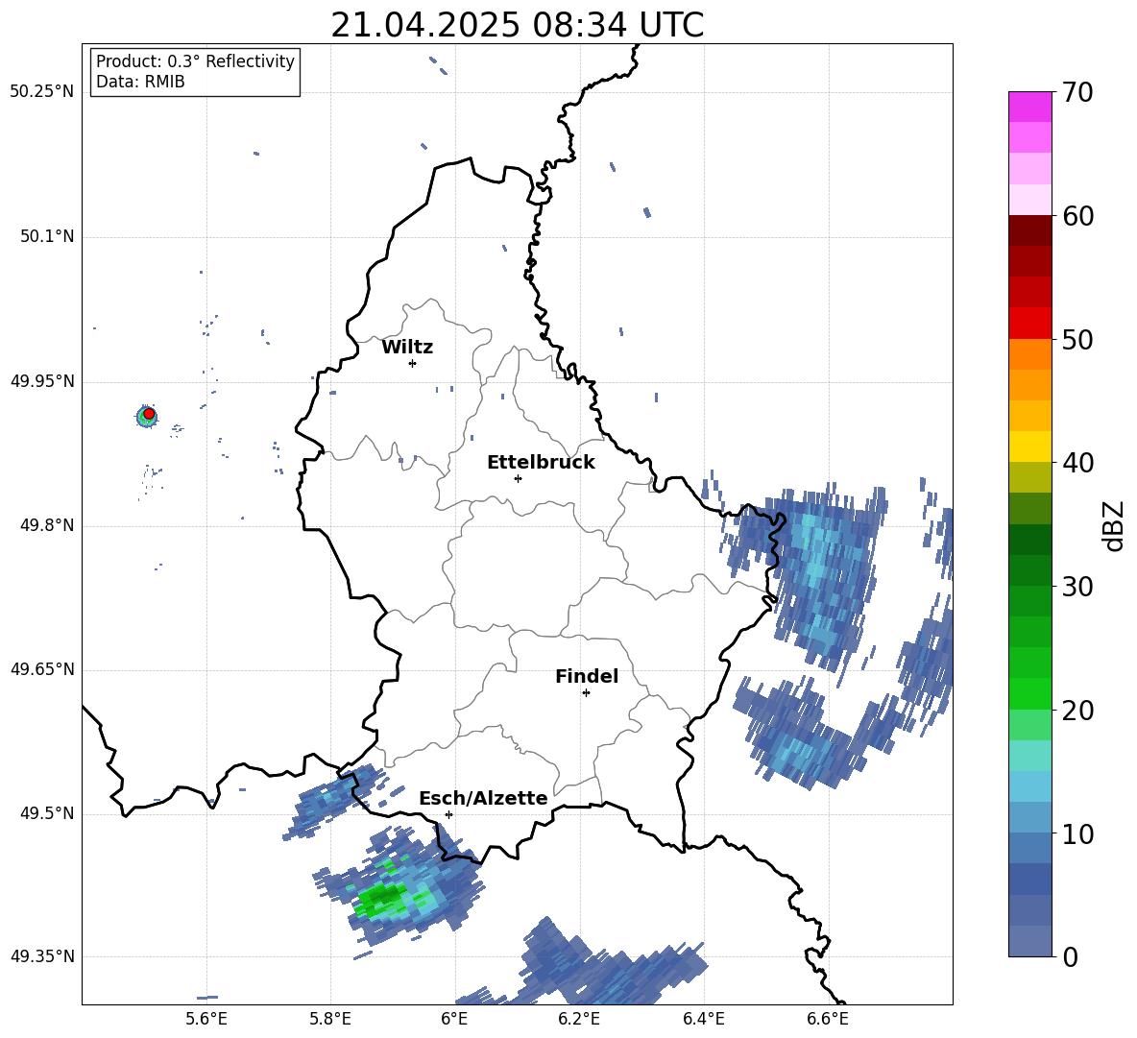Click the 49.35°N latitude label
The image size is (1137, 1038).
point(42,956)
